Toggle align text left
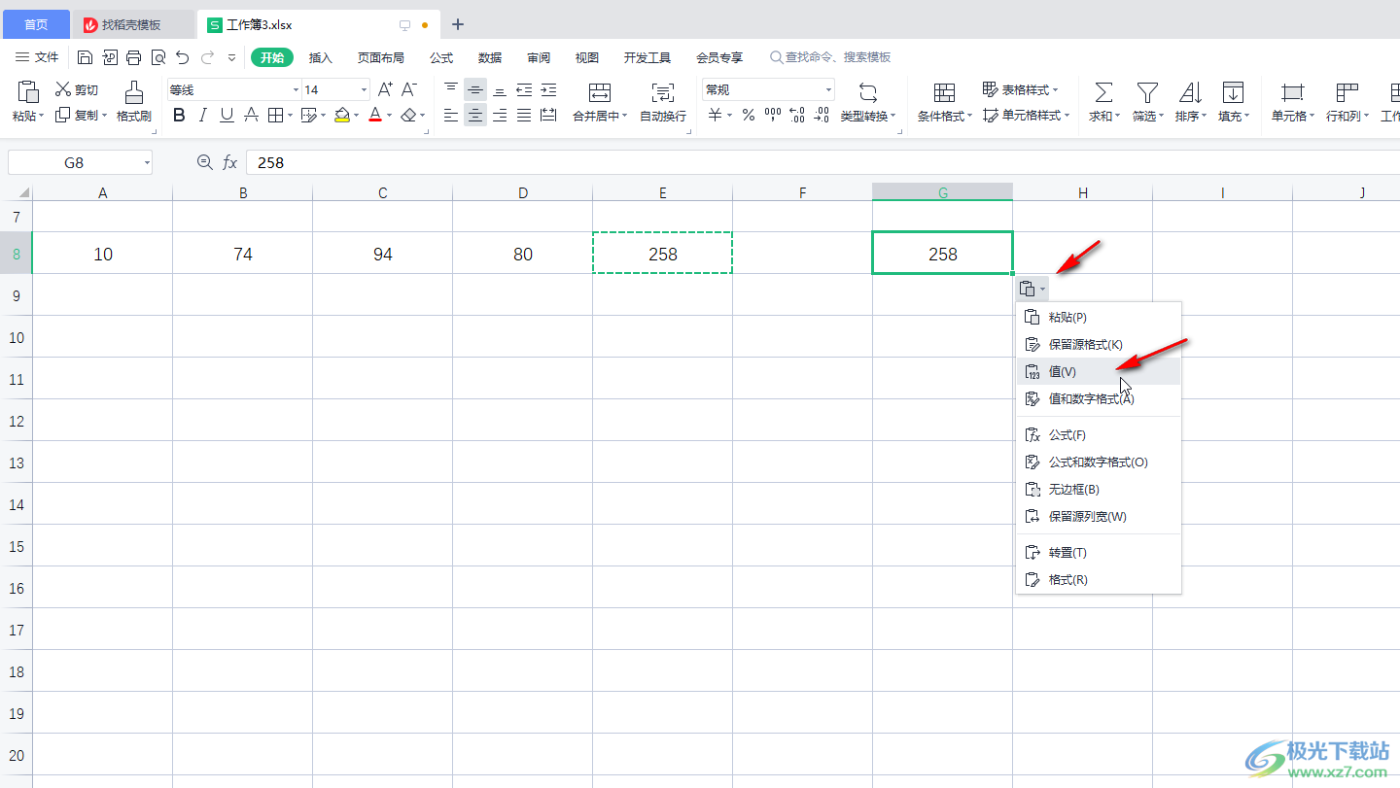 click(x=451, y=116)
